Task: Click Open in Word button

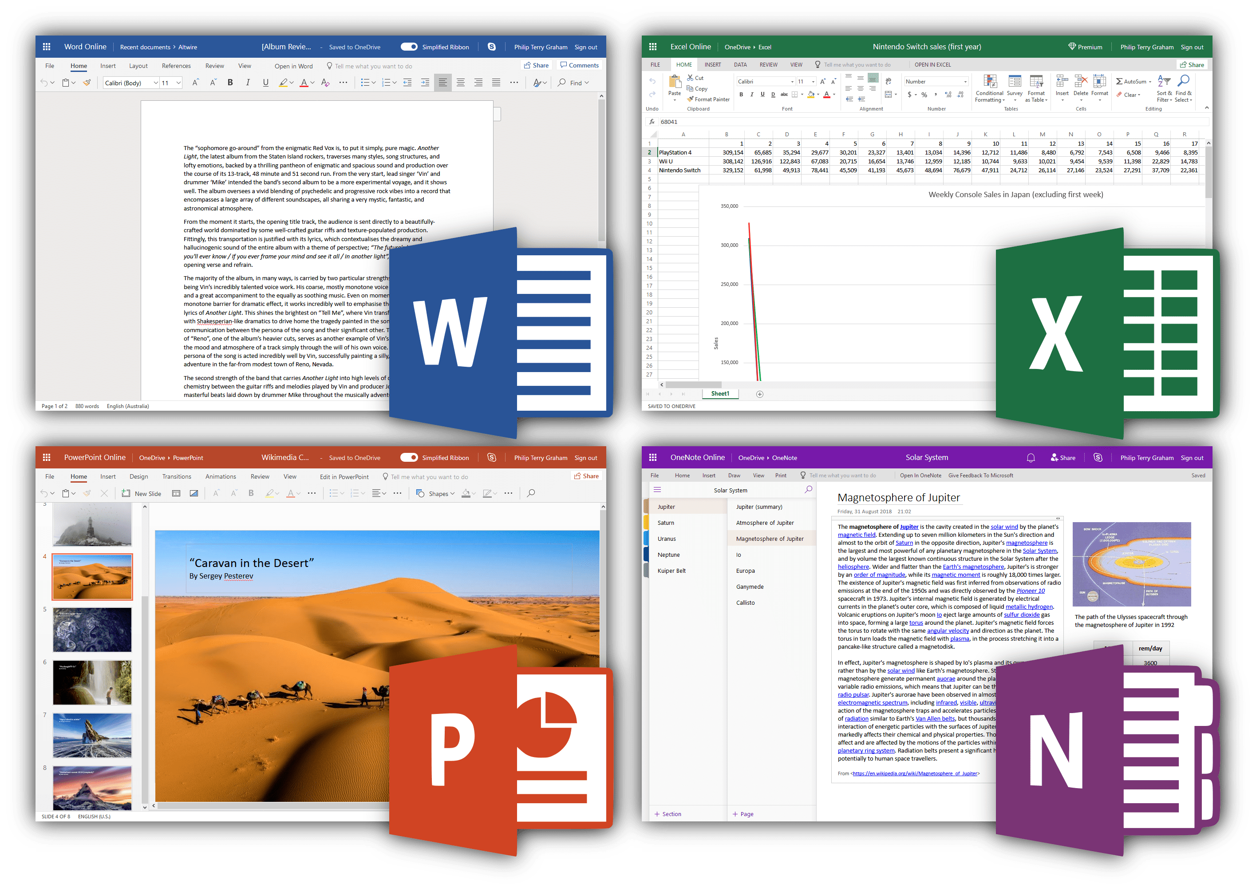Action: pyautogui.click(x=294, y=67)
